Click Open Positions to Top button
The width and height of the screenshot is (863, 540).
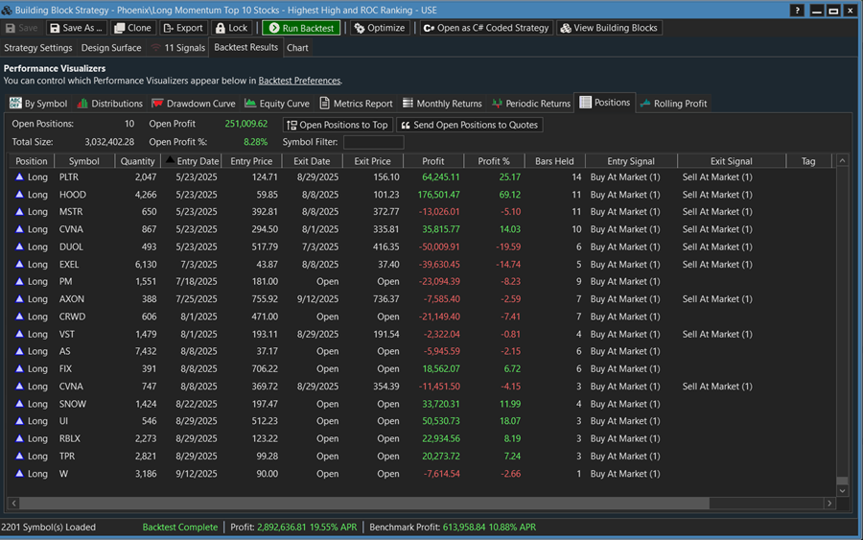click(338, 125)
